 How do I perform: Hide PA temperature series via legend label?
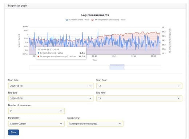coord(110,20)
